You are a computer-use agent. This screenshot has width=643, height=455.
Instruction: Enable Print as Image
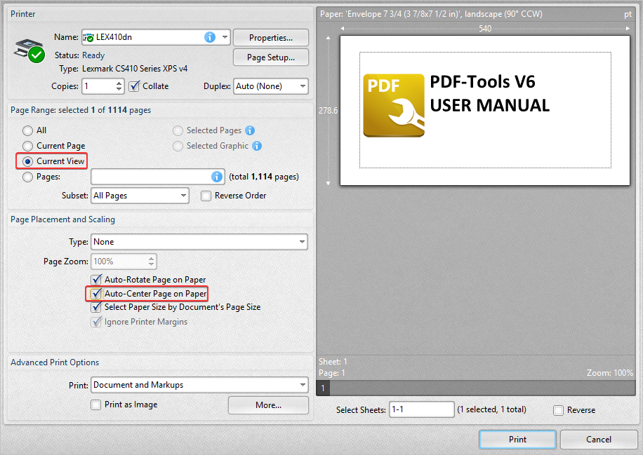pyautogui.click(x=95, y=405)
